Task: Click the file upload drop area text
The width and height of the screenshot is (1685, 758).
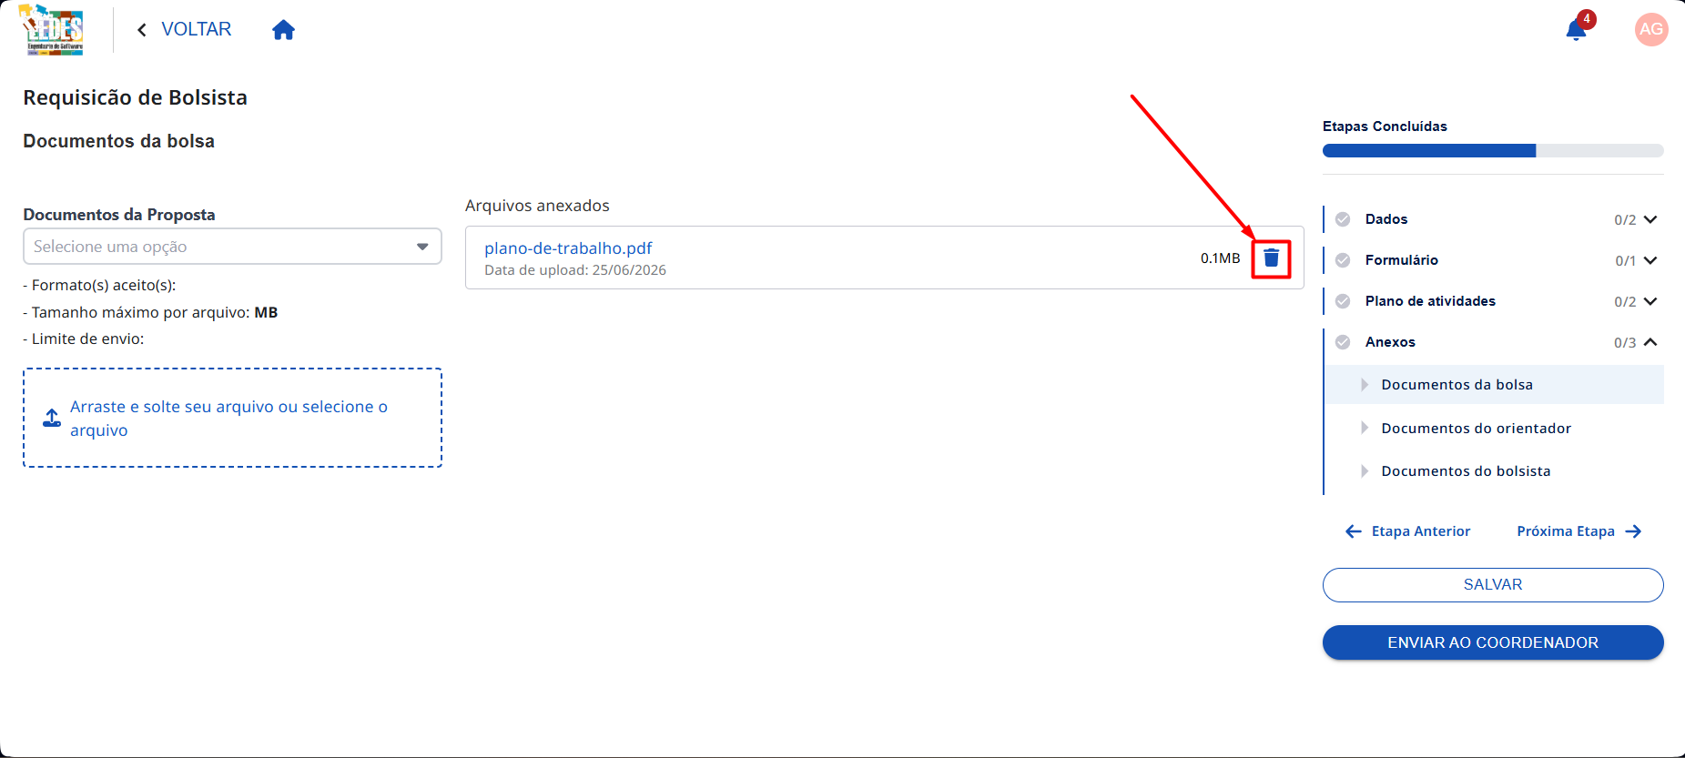Action: tap(228, 419)
